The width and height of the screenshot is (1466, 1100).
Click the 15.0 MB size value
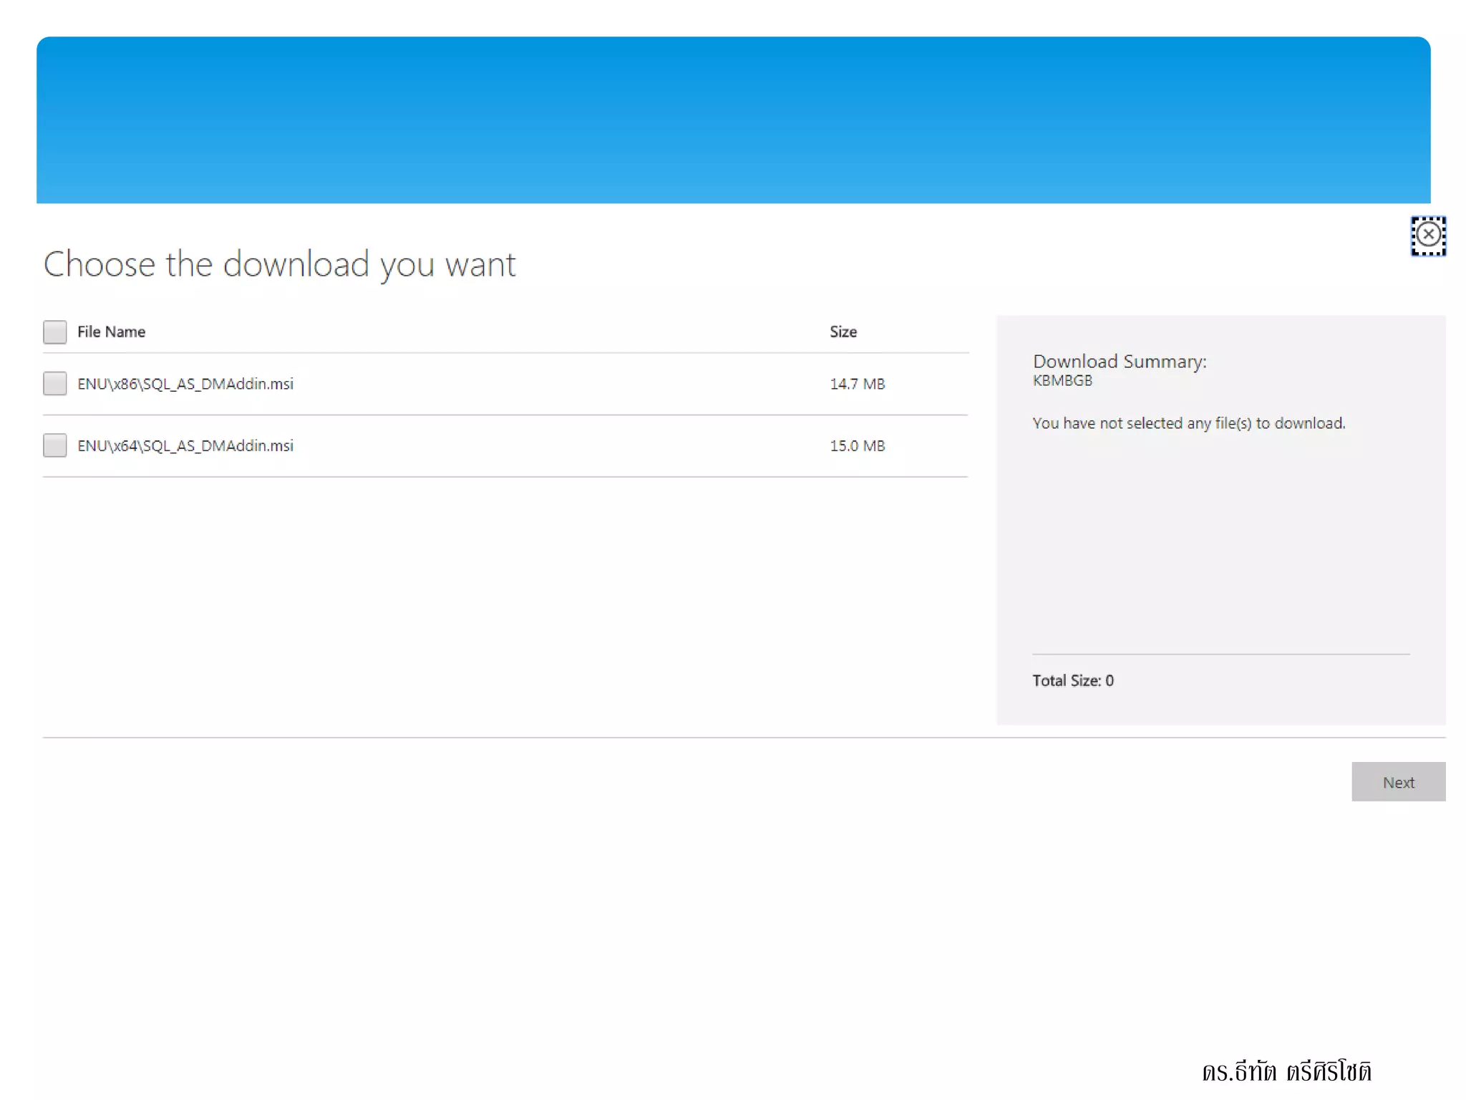857,445
